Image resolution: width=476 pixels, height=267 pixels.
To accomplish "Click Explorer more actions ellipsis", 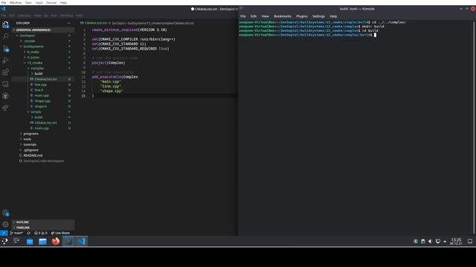I will tap(68, 23).
